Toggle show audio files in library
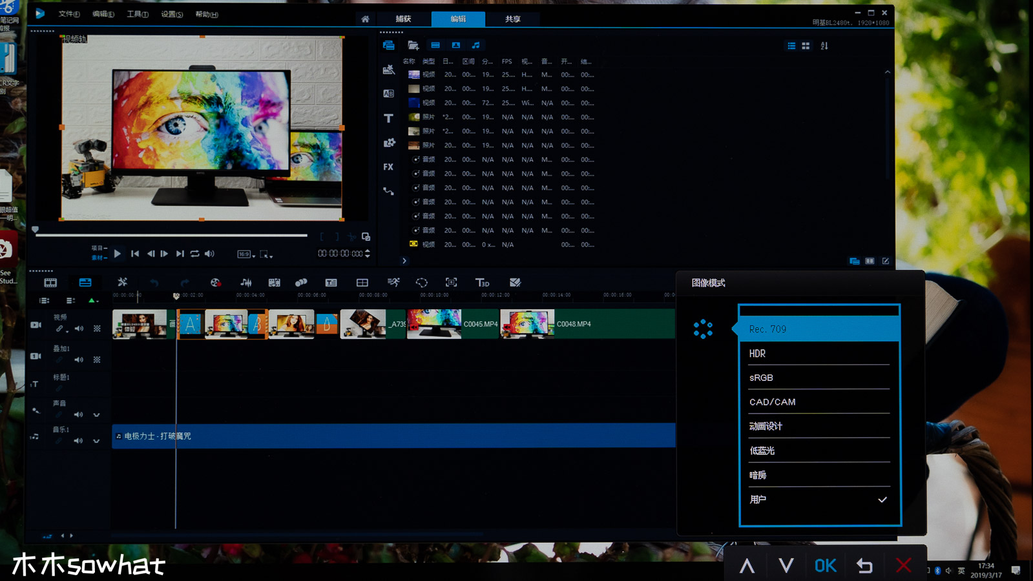This screenshot has height=581, width=1033. (476, 45)
